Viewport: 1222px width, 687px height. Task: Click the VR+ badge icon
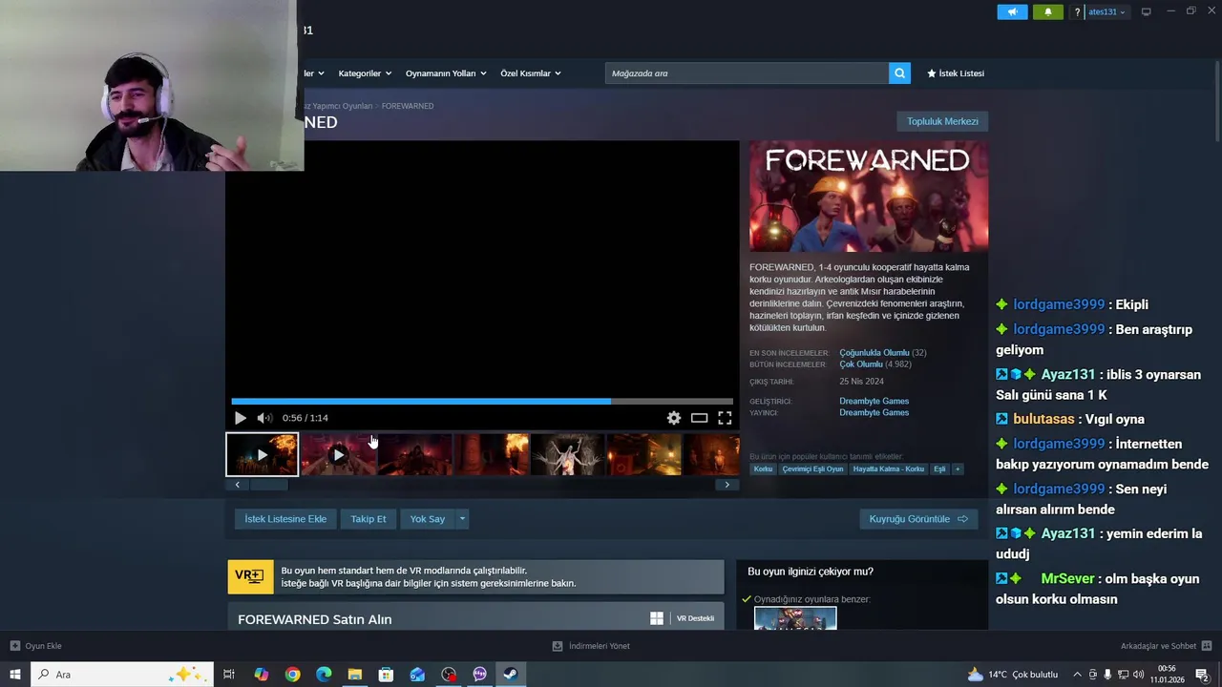(x=250, y=576)
